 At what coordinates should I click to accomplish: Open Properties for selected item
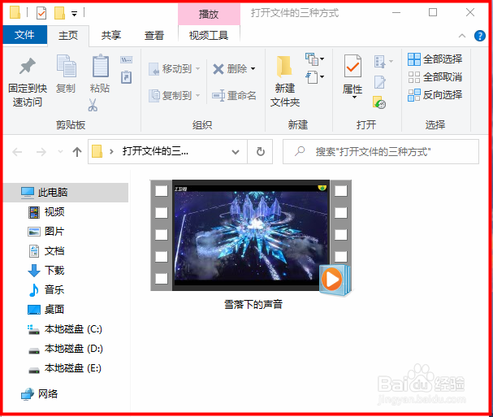352,75
